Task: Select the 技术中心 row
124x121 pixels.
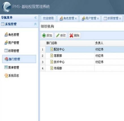Action: (82, 62)
